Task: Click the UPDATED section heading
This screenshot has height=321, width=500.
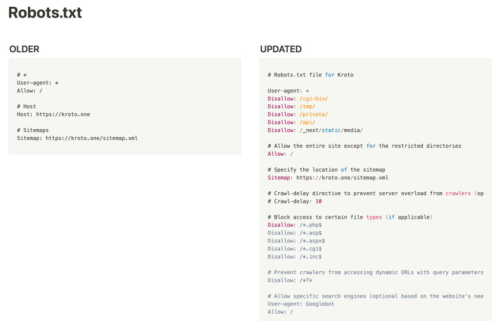Action: point(281,49)
